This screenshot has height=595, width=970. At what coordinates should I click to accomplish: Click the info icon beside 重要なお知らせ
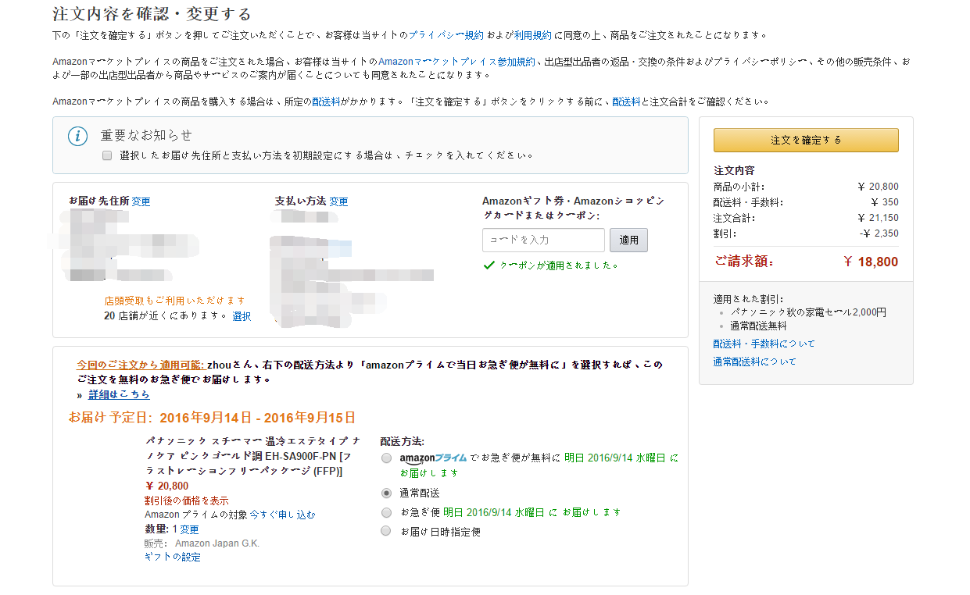click(78, 136)
